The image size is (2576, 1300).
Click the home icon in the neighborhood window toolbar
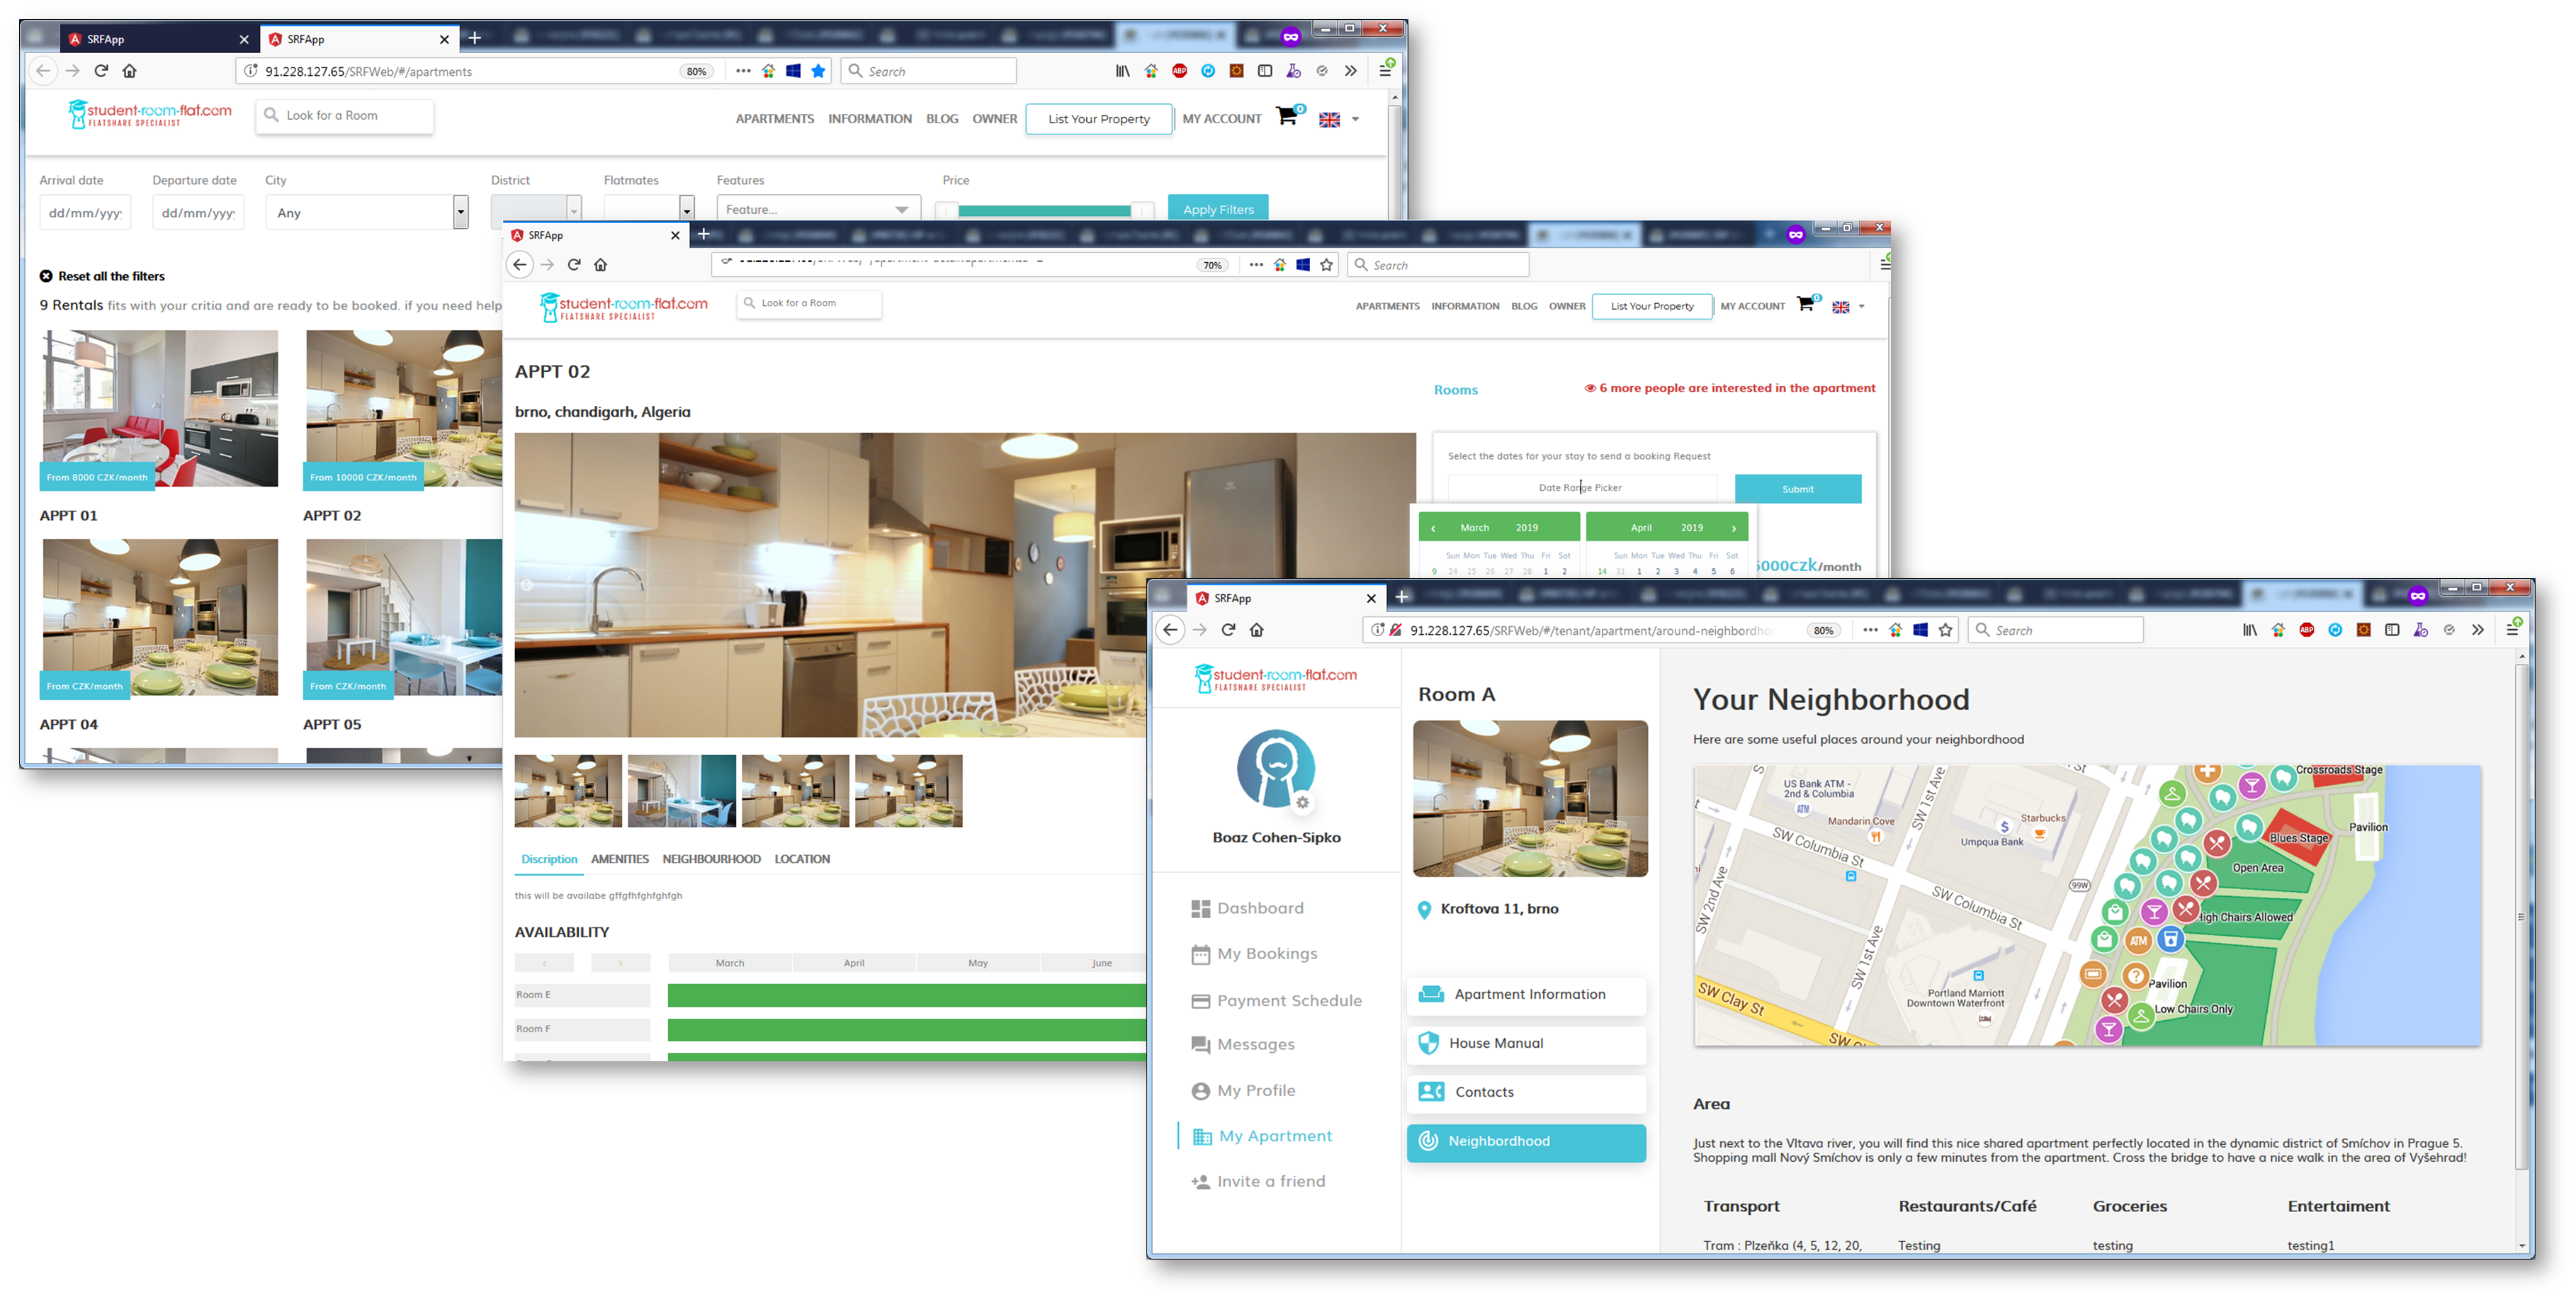[1257, 630]
